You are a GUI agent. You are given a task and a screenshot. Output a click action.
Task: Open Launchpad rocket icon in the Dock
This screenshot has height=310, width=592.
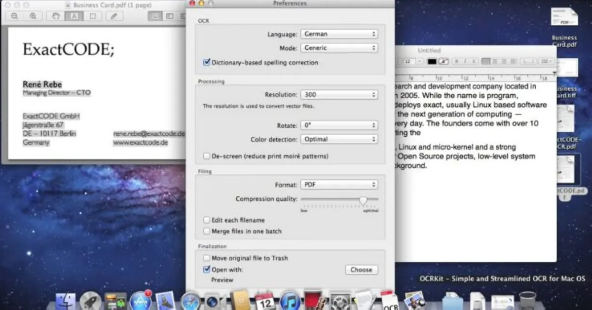pos(90,300)
